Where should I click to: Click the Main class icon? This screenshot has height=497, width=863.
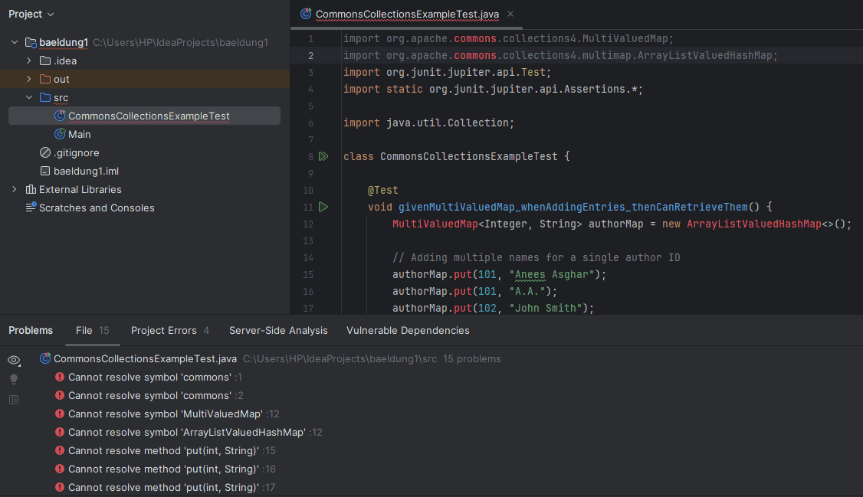coord(60,134)
